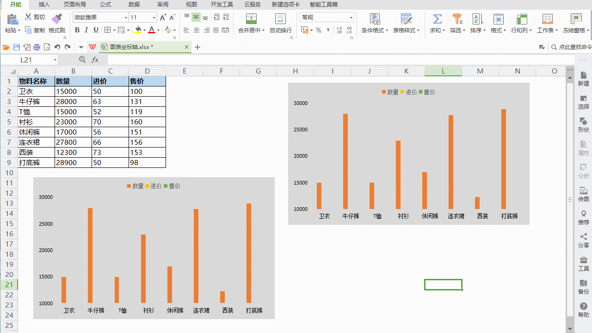Click the 复制 copy button

pyautogui.click(x=34, y=30)
